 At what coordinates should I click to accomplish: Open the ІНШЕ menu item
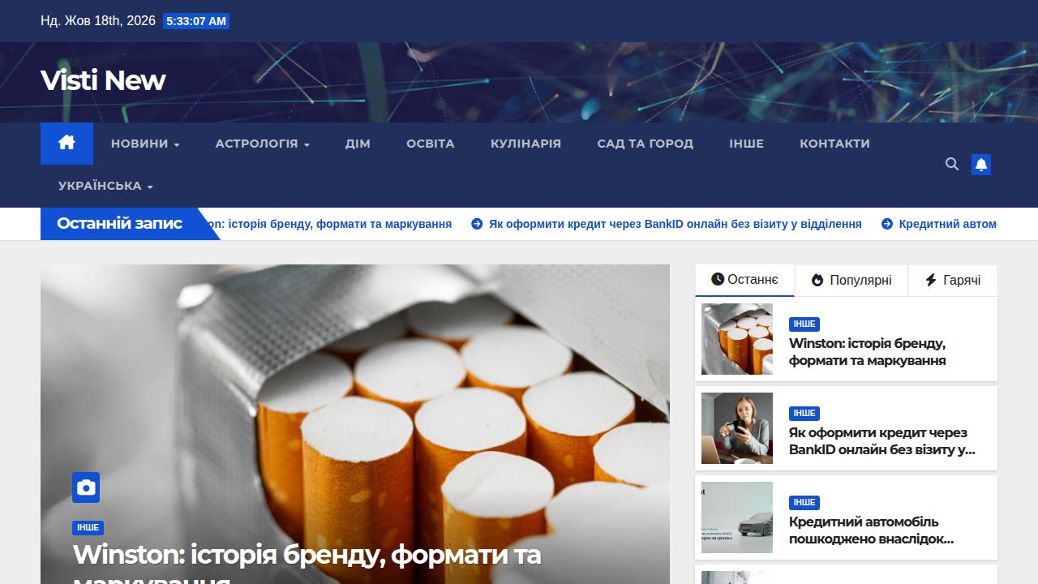point(746,144)
